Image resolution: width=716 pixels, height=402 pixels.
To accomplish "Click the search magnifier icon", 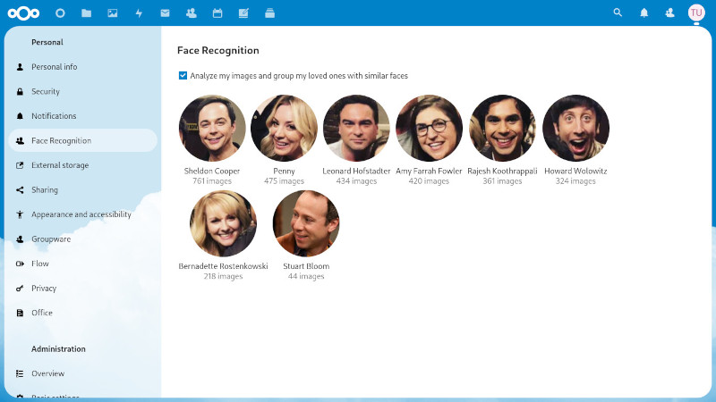I will tap(618, 13).
